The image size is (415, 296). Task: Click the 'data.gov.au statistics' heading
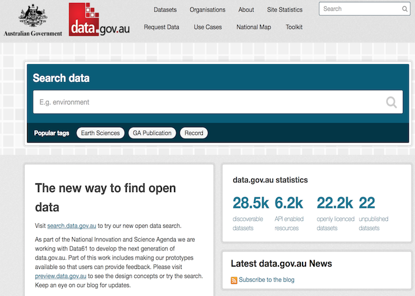point(270,180)
